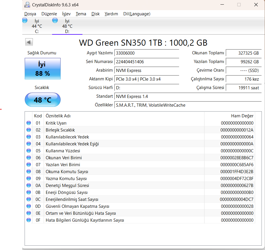The width and height of the screenshot is (265, 250).
Task: Click the İyi 88 % health status button
Action: coord(43,68)
